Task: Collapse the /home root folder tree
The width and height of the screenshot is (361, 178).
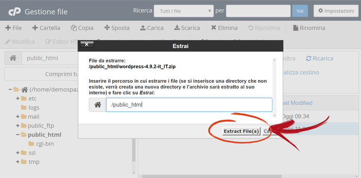Action: coord(10,89)
